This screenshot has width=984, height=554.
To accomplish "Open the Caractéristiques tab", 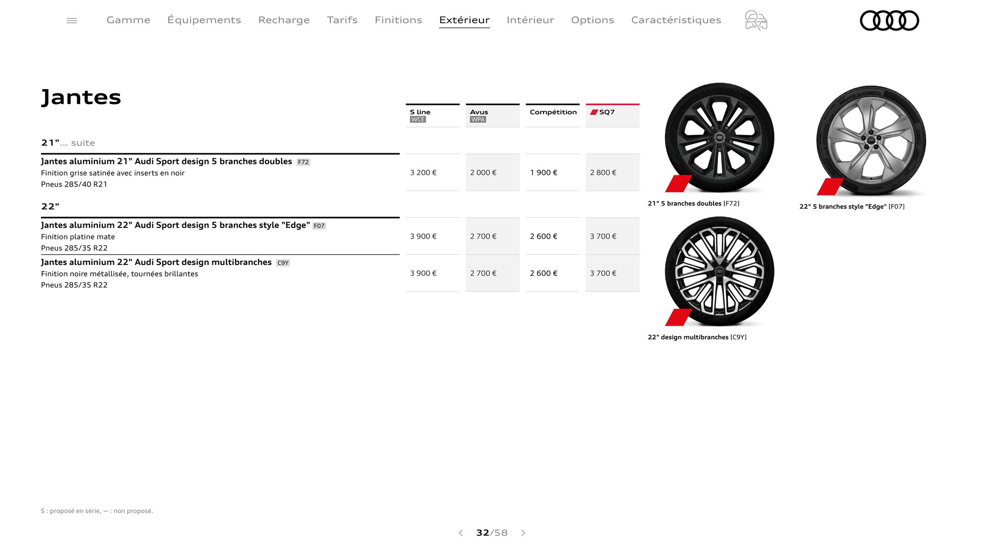I will click(x=676, y=20).
